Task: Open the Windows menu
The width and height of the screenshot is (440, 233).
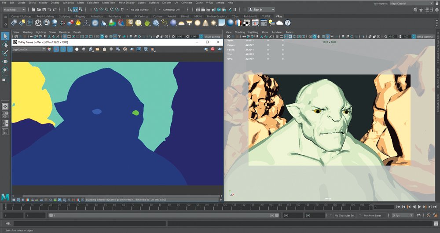Action: click(68, 3)
